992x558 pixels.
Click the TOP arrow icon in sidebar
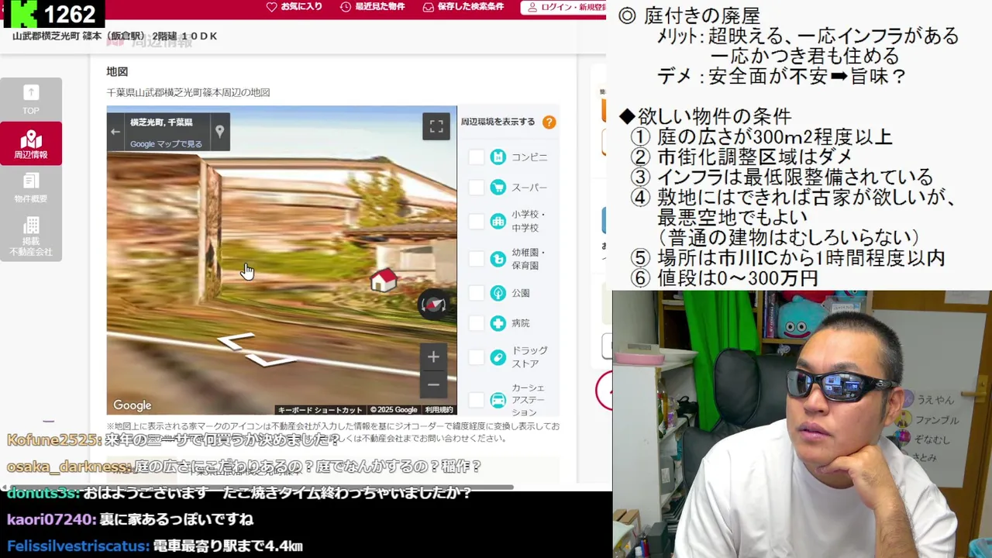tap(31, 92)
